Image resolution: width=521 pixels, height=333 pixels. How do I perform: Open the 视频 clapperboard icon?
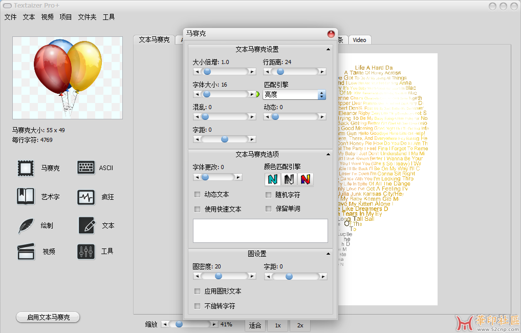[26, 252]
